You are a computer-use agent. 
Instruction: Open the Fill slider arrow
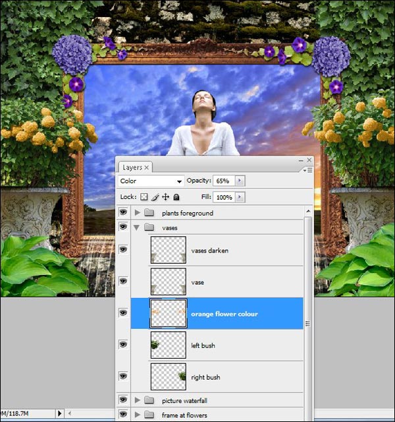click(240, 197)
